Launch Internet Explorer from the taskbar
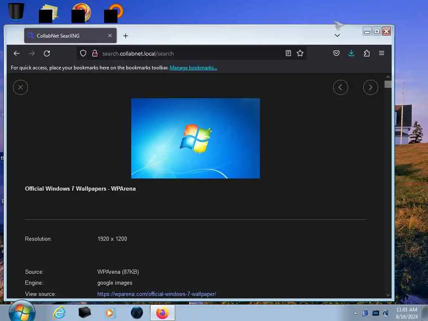Screen dimensions: 428x321 tap(59, 313)
